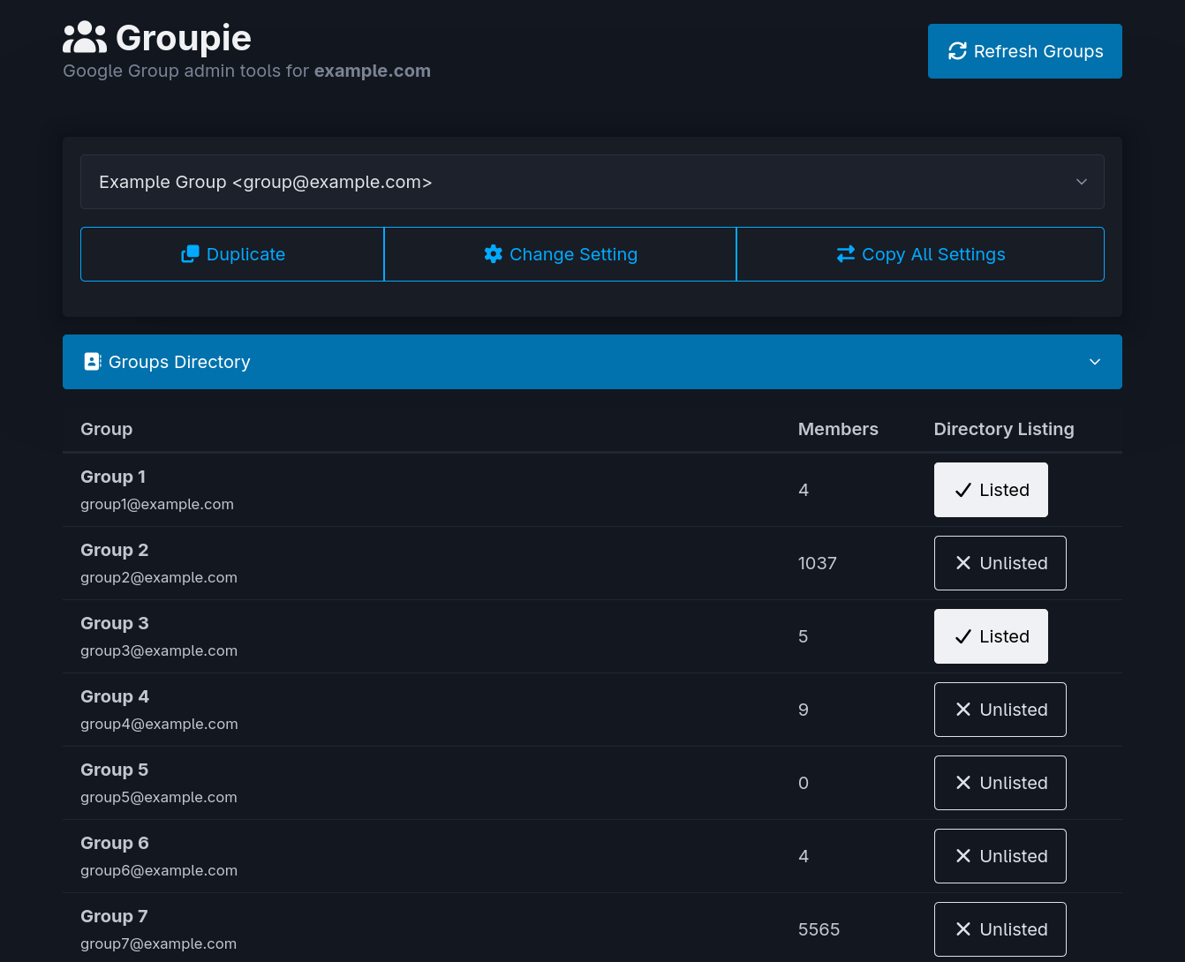Click the X icon in Group 7 row
Screen dimensions: 1185x962
[x=963, y=929]
